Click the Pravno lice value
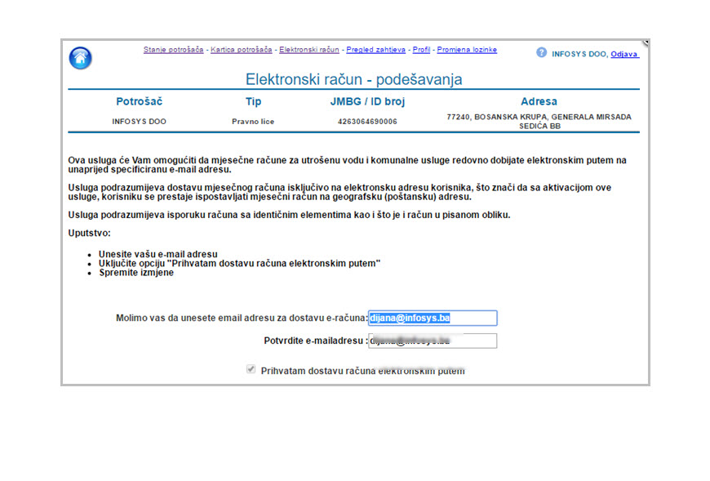The image size is (710, 481). [253, 122]
